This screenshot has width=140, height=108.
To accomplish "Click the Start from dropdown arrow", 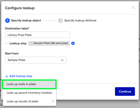I will click(62, 60).
